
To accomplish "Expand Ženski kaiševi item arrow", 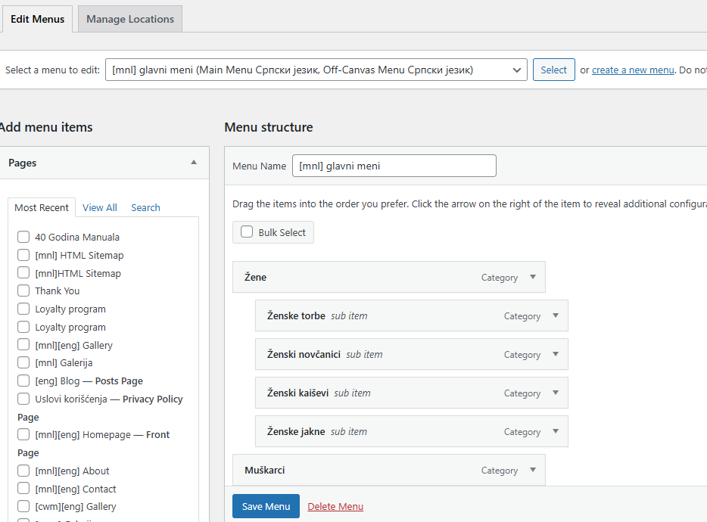I will point(556,393).
